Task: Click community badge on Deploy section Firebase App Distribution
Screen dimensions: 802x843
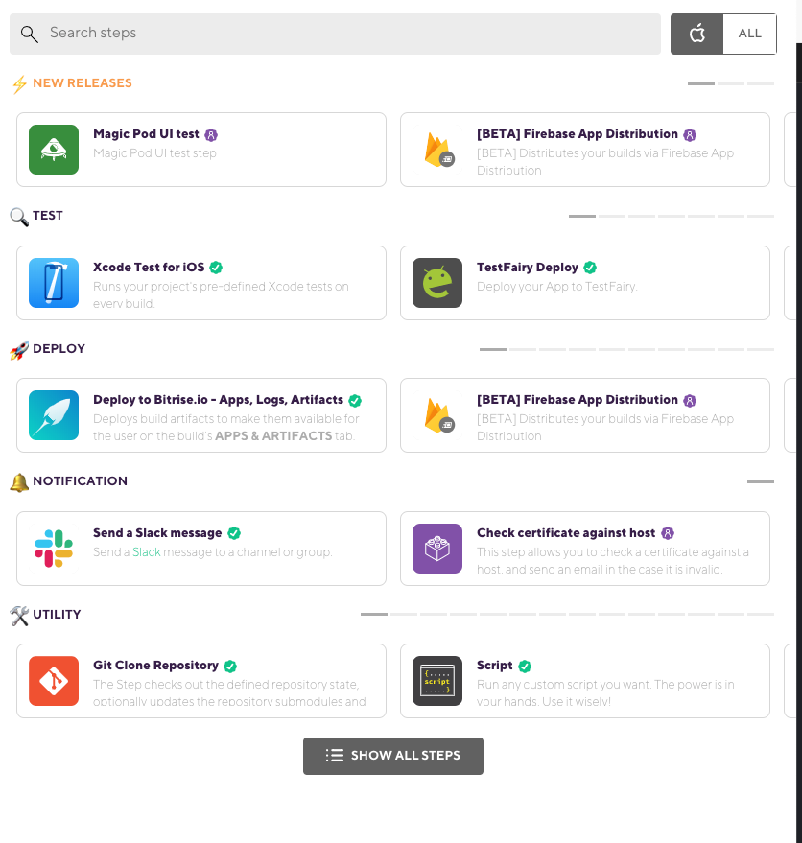Action: [x=690, y=401]
